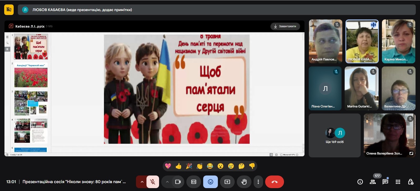Toggle the emoji reactions panel button
Image resolution: width=420 pixels, height=191 pixels.
click(x=211, y=182)
